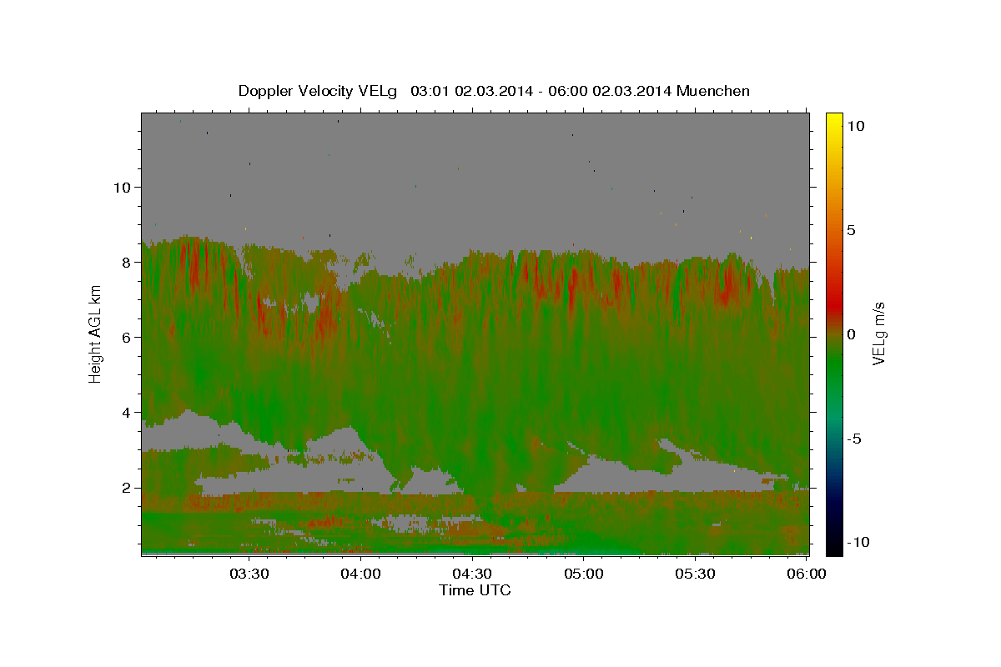Click the colorbar label '0'
Screen dimensions: 1001x667
click(851, 333)
